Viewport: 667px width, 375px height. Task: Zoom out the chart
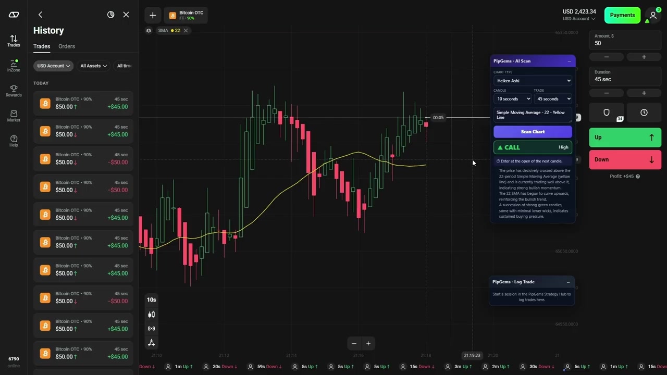tap(354, 343)
